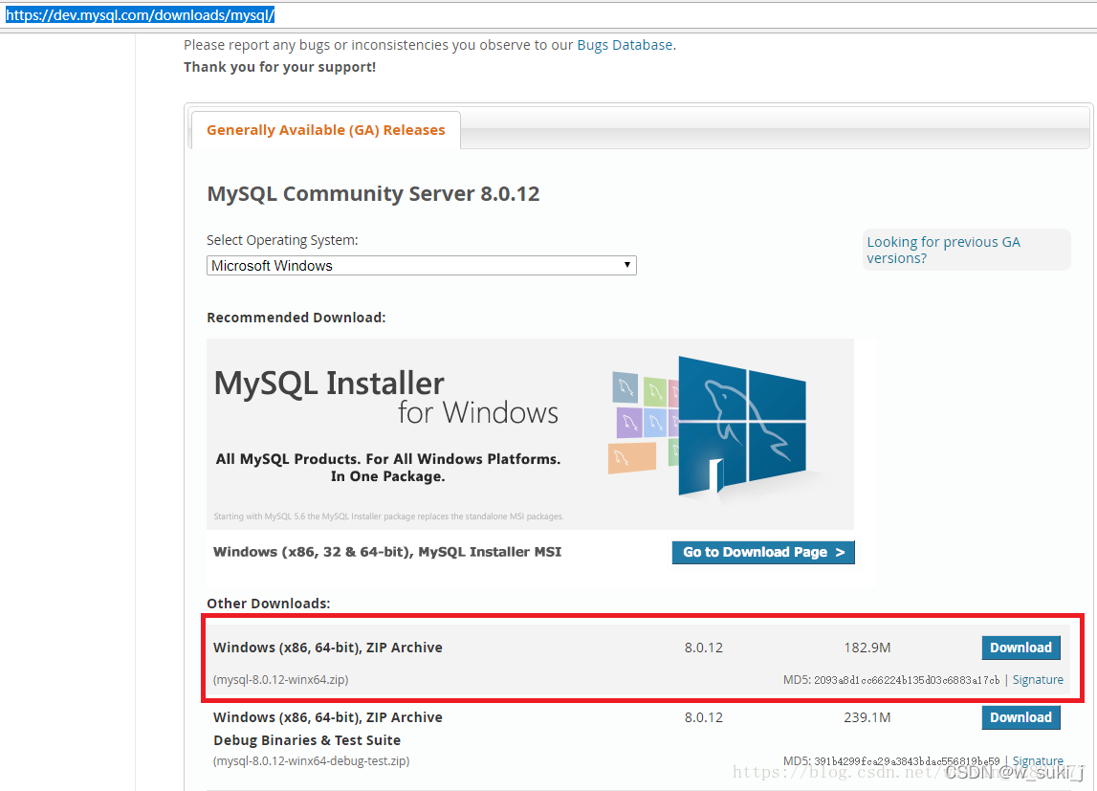The image size is (1097, 791).
Task: Click the MySQL Installer for Windows banner
Action: click(530, 434)
